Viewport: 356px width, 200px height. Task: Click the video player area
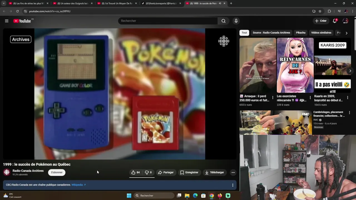(120, 94)
